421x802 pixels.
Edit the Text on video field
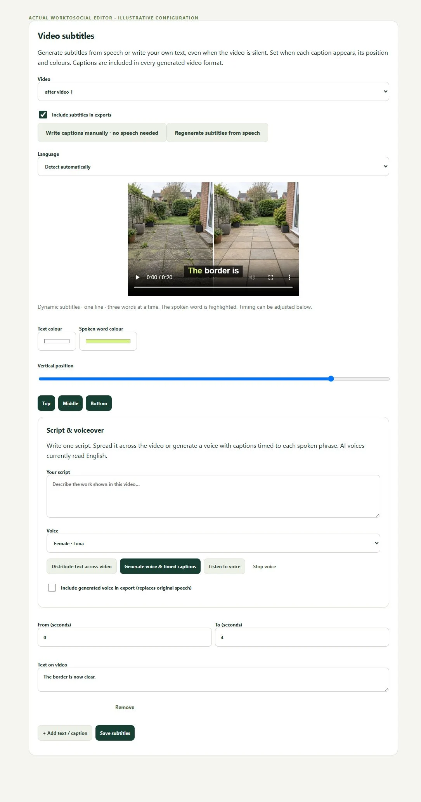213,680
